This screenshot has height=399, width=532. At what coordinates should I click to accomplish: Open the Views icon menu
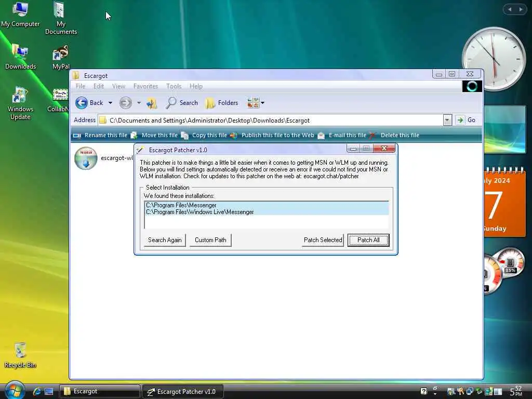tap(256, 103)
